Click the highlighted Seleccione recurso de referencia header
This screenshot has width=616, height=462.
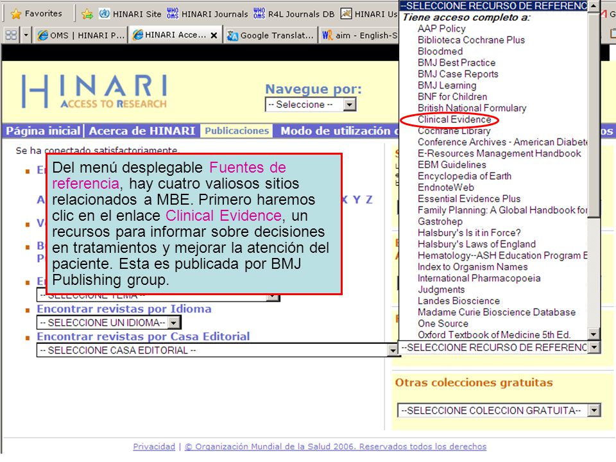493,6
